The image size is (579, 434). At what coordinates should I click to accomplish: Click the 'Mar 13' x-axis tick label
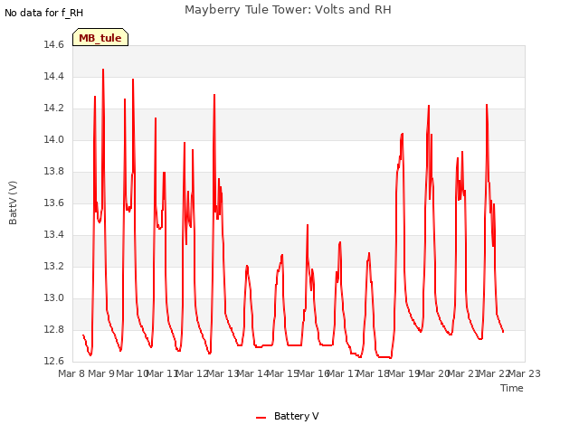(222, 373)
